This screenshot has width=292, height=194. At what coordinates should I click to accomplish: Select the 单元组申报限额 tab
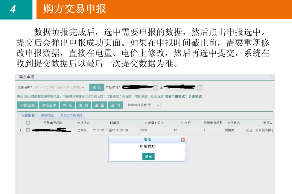[x=71, y=116]
